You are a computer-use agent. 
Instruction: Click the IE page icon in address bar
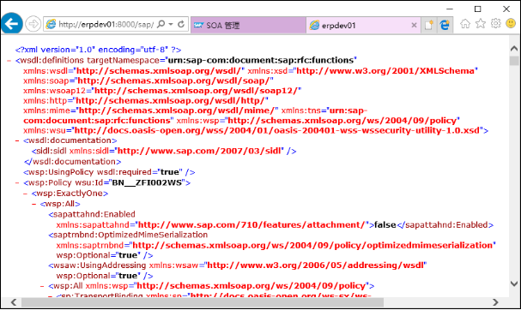pyautogui.click(x=51, y=24)
